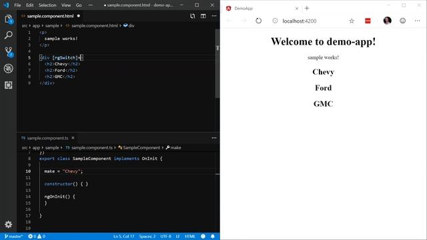Screen dimensions: 427x240
Task: Click sample.component.ts in bottom breadcrumb
Action: coord(92,147)
